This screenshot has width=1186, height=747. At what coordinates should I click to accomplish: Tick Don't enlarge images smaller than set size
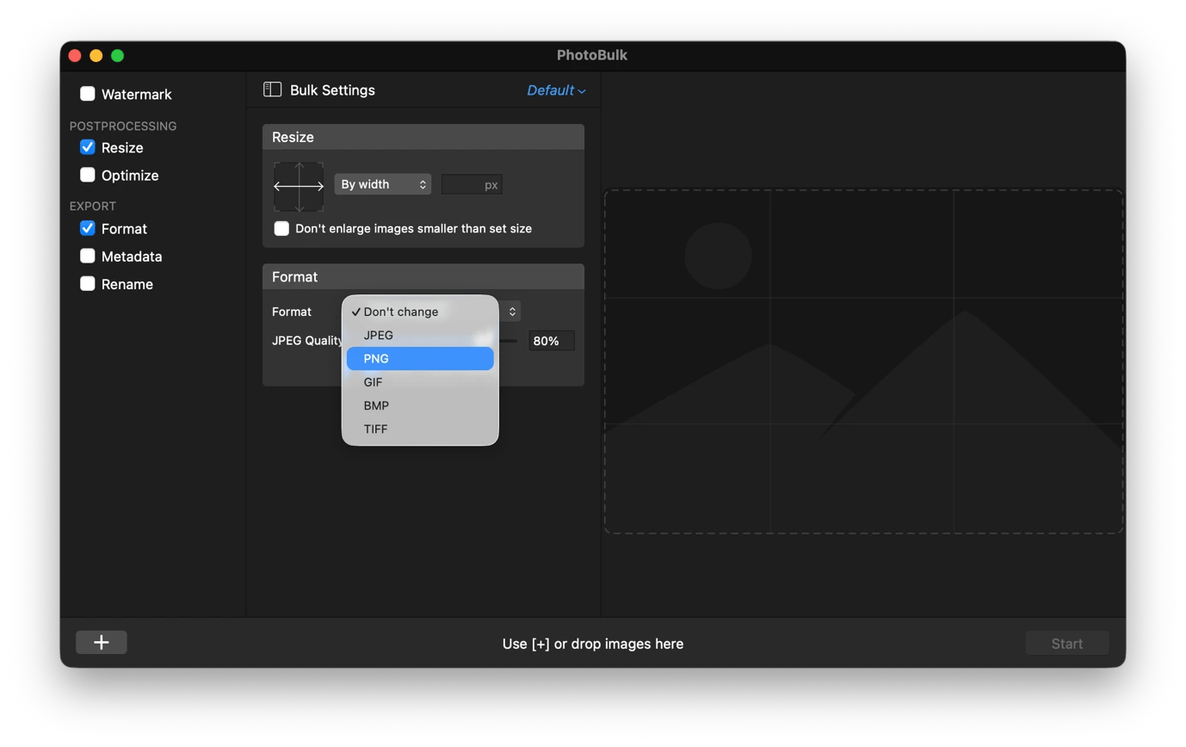point(281,228)
